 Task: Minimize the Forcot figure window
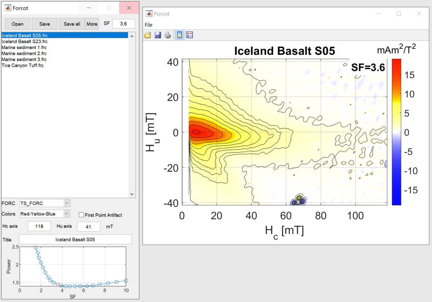(378, 13)
